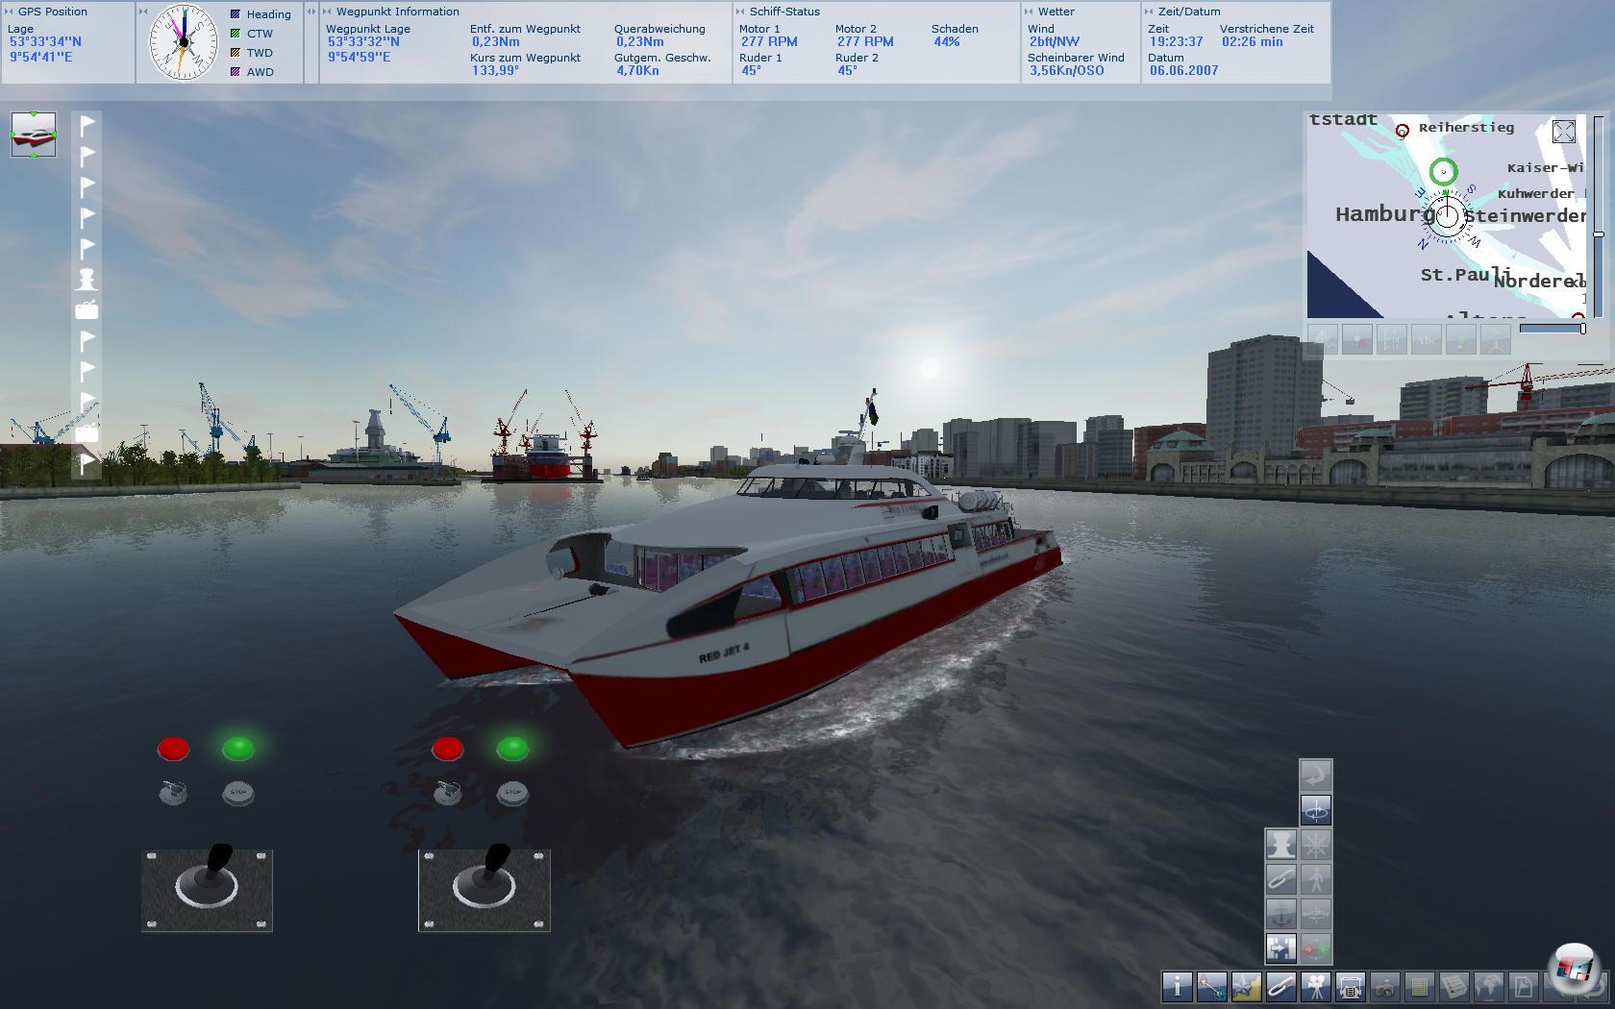Screen dimensions: 1615x1009
Task: Select the anchor icon in the side panel
Action: pyautogui.click(x=1280, y=913)
